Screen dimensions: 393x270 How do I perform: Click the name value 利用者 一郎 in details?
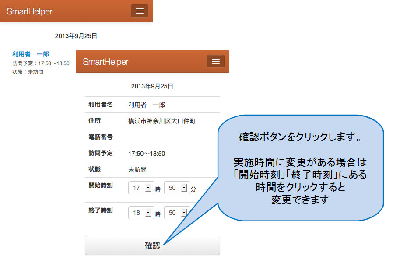click(147, 105)
